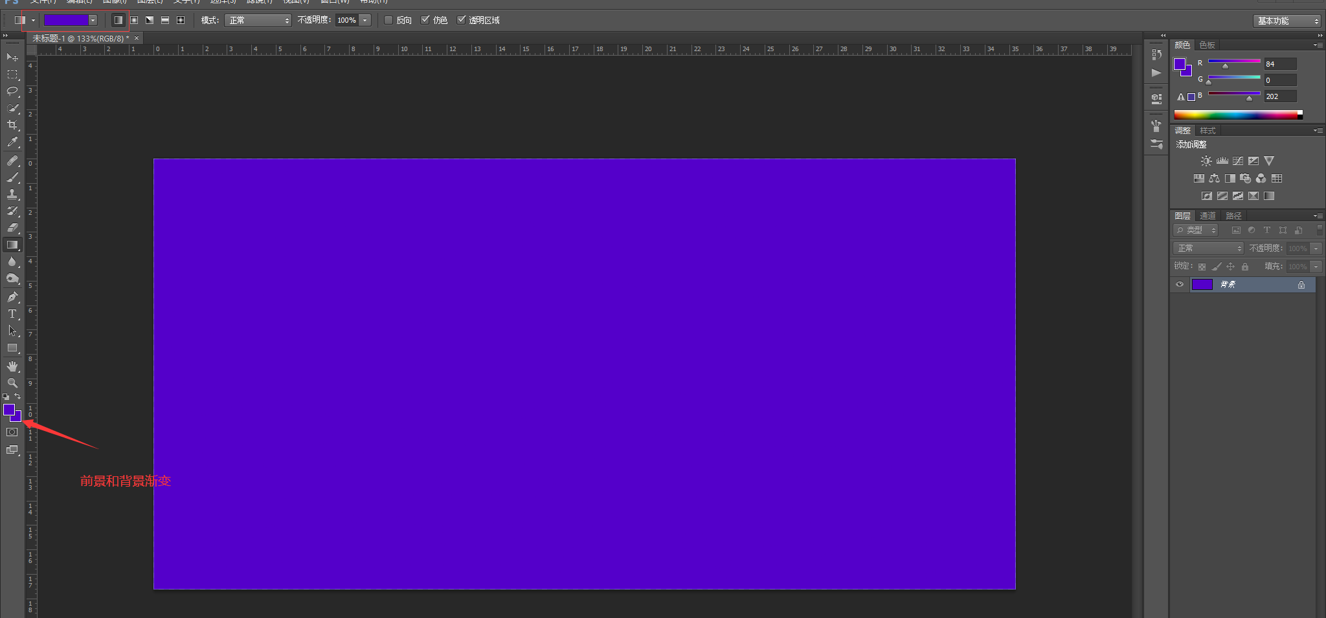Select the Dodge tool
The height and width of the screenshot is (618, 1326).
coord(12,278)
